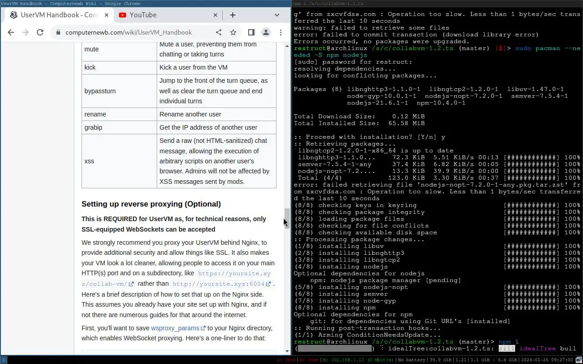Select the 'grabip' table cell
Image resolution: width=583 pixels, height=364 pixels.
point(119,127)
